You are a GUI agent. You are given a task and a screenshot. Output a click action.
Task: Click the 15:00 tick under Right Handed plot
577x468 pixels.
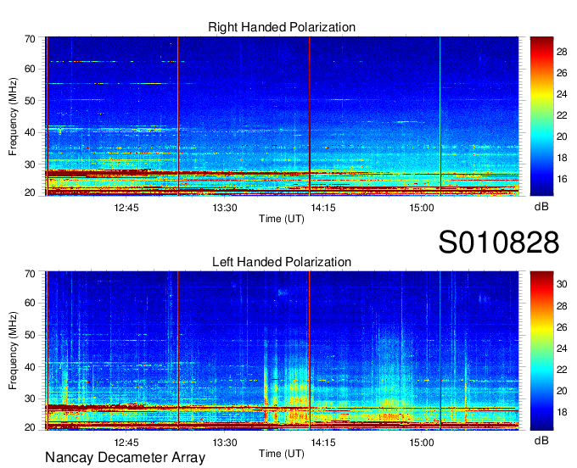tap(422, 208)
